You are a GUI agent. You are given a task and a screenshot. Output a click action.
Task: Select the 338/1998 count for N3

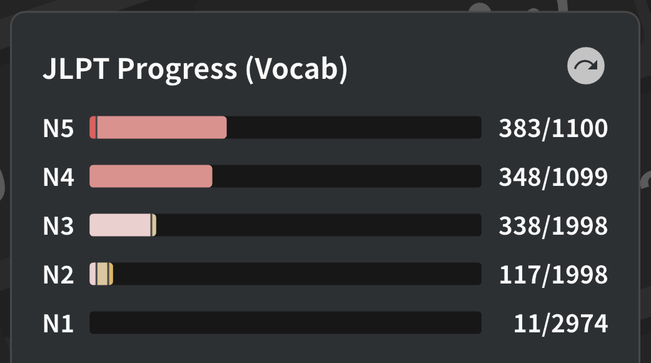(x=553, y=226)
